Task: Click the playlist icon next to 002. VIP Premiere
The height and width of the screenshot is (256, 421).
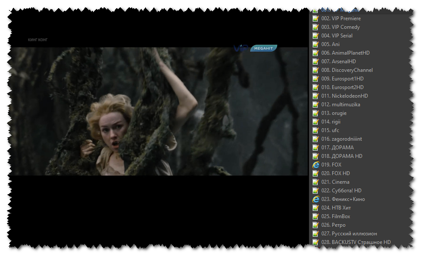Action: pyautogui.click(x=316, y=19)
